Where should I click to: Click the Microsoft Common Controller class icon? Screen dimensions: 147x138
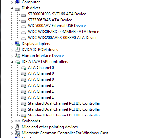point(17,133)
